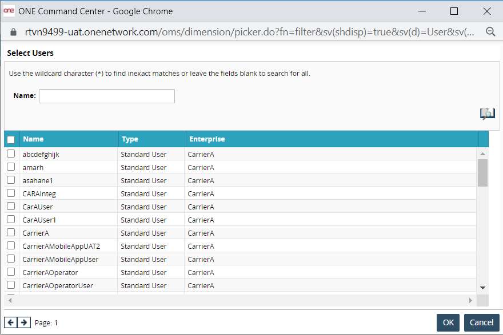
Task: Click horizontal scroll right arrow
Action: 470,300
